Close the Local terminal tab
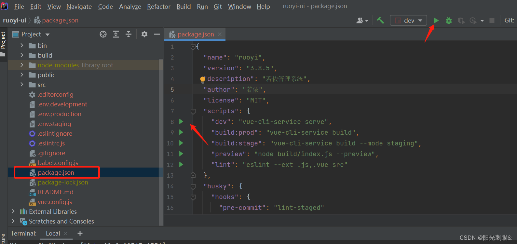Screen dimensions: 517x244 coord(65,234)
